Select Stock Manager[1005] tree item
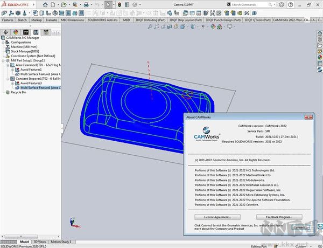This screenshot has width=323, height=248. pos(25,51)
